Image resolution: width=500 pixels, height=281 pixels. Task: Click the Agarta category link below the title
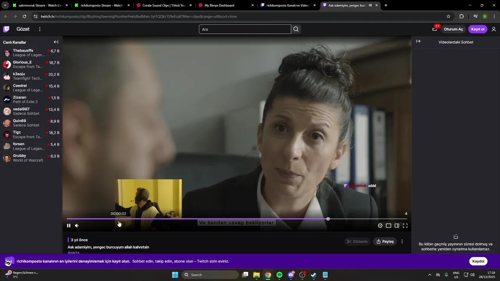(x=73, y=253)
